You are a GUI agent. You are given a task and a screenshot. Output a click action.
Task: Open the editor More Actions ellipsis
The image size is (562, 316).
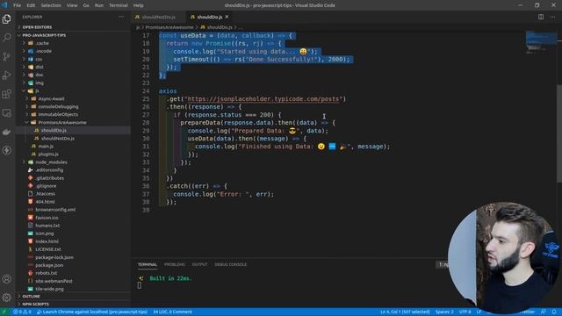(552, 17)
